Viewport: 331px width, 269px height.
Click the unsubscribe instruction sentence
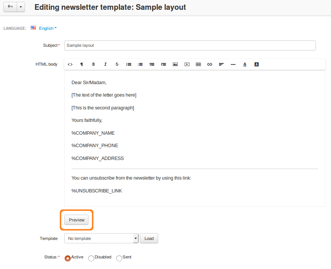131,178
